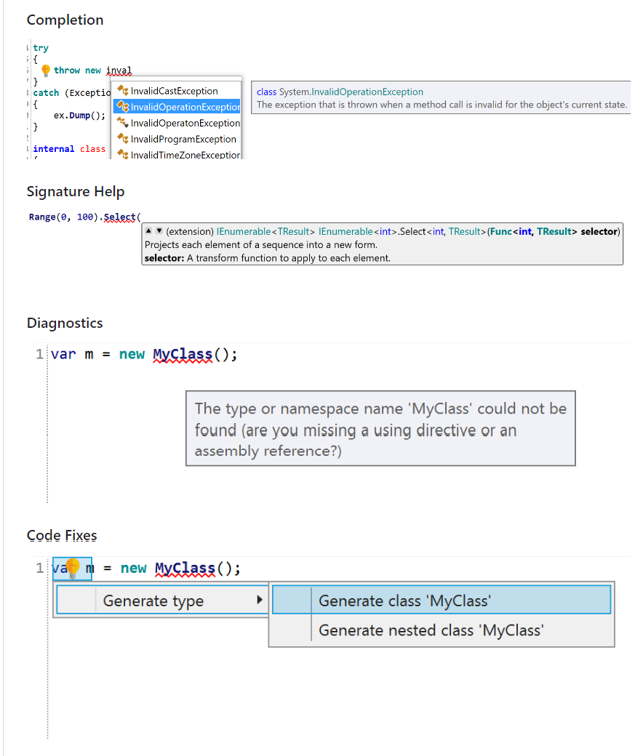Click line number 1 in Diagnostics editor
Viewport: 643px width, 756px height.
click(39, 355)
